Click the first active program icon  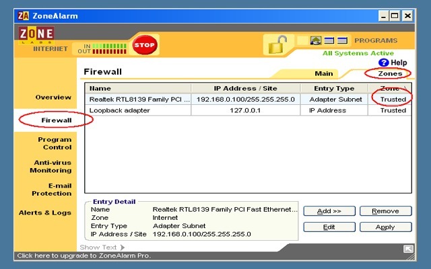point(315,41)
